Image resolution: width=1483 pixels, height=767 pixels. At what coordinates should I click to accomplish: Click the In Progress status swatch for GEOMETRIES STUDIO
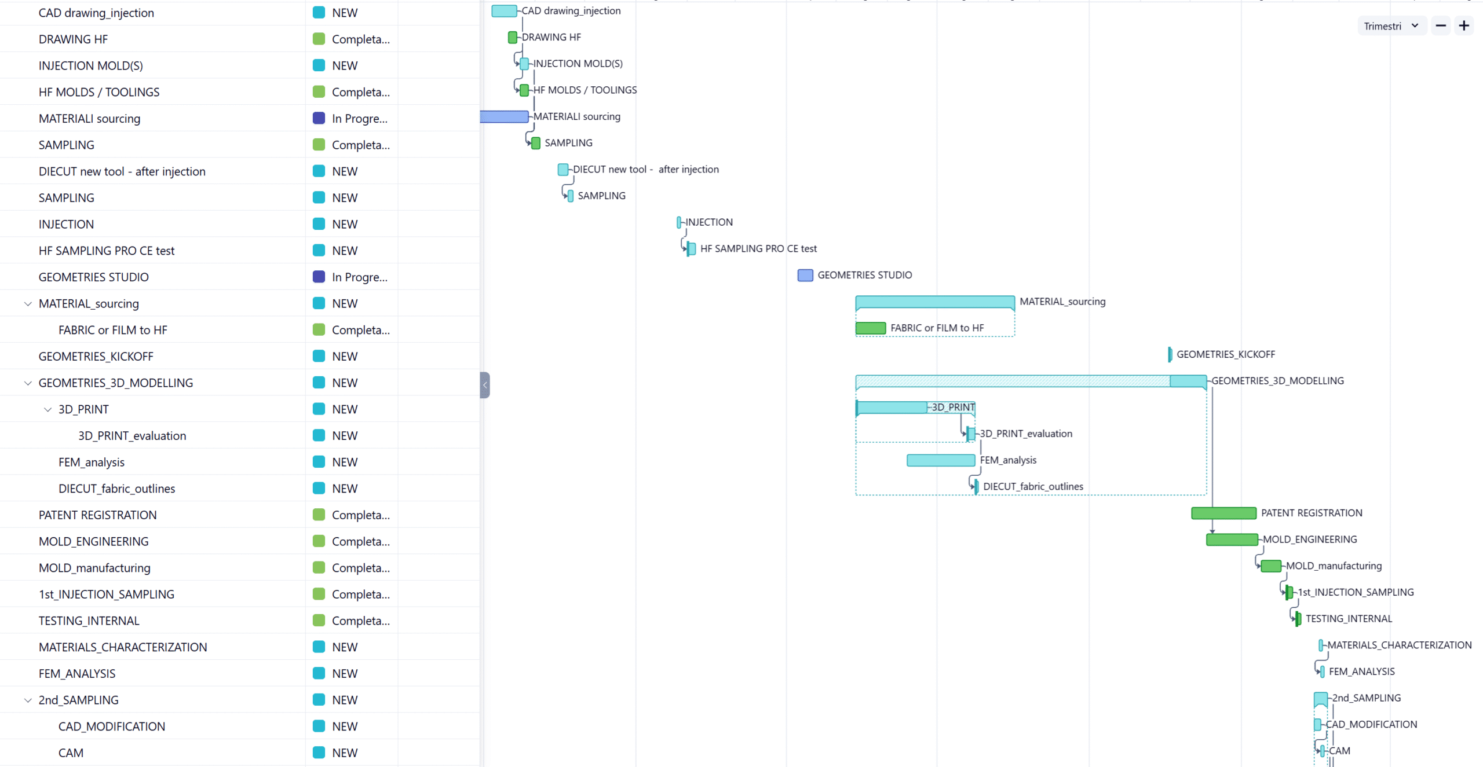tap(319, 277)
